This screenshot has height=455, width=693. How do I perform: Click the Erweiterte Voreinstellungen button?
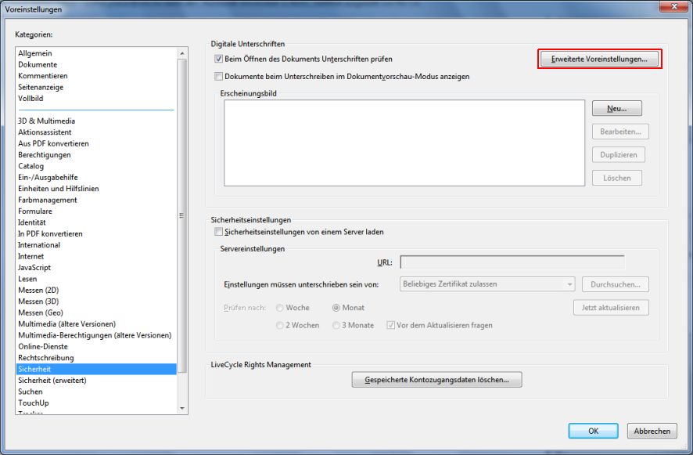pos(599,60)
